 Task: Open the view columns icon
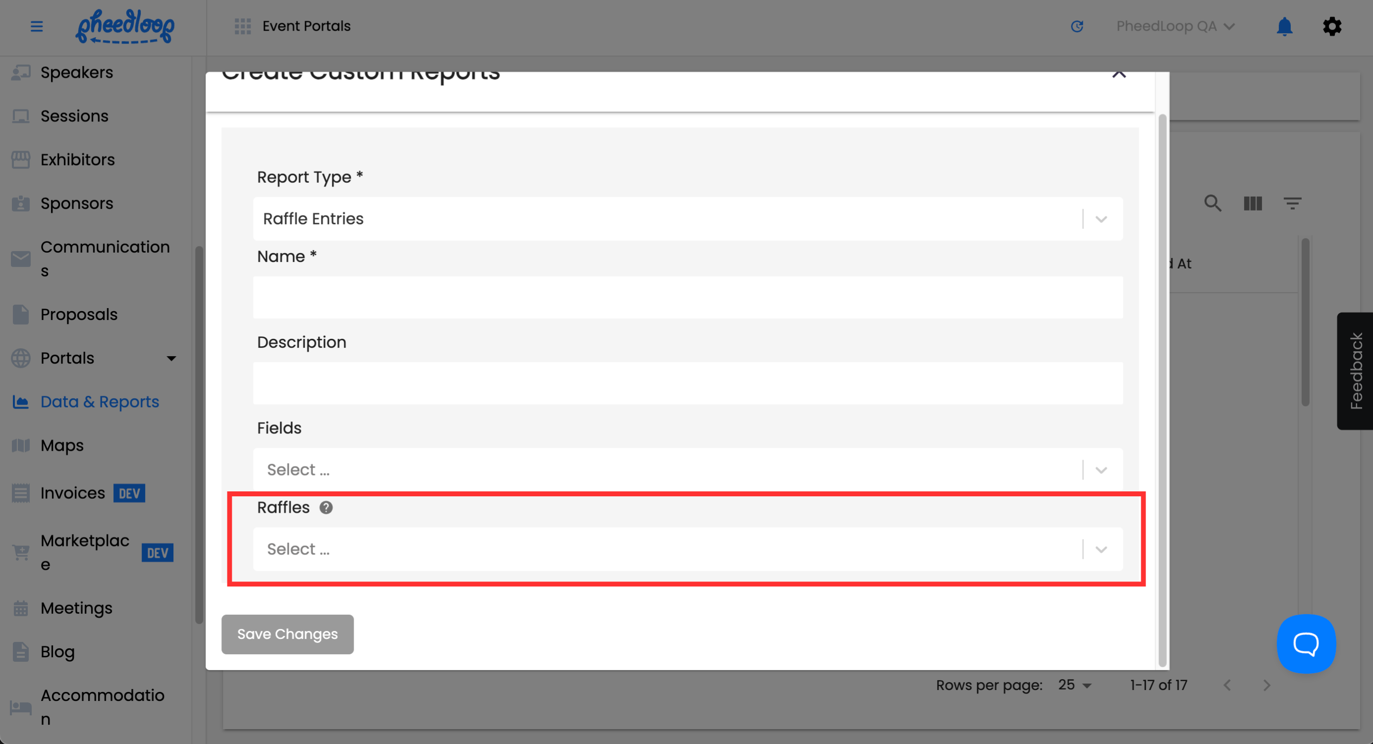pyautogui.click(x=1253, y=203)
